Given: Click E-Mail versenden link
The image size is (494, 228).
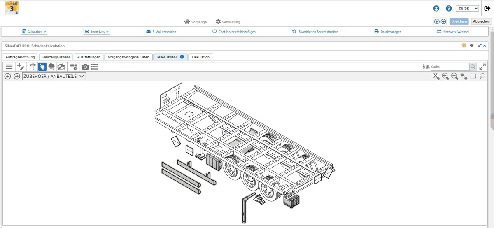Looking at the screenshot, I should coord(161,32).
